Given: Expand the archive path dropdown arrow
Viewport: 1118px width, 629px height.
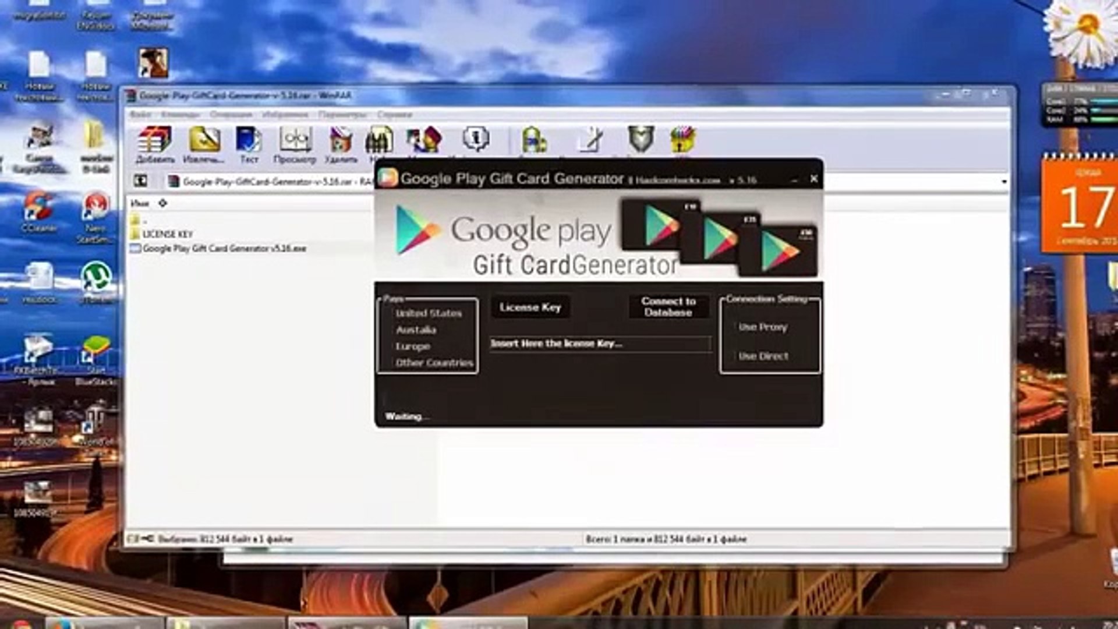Looking at the screenshot, I should coord(1004,182).
